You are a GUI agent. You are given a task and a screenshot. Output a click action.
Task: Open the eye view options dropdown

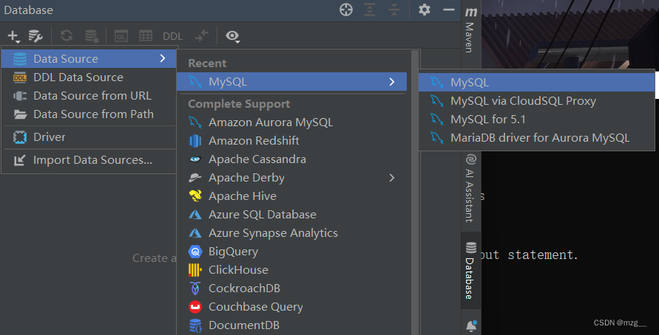(233, 36)
